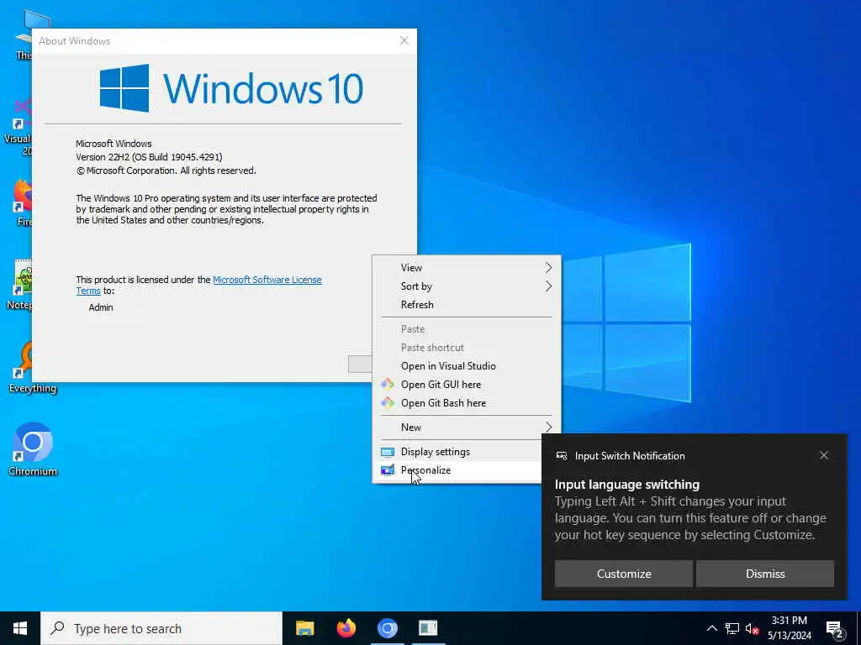This screenshot has width=861, height=645.
Task: Open File Explorer from the taskbar
Action: pyautogui.click(x=304, y=628)
